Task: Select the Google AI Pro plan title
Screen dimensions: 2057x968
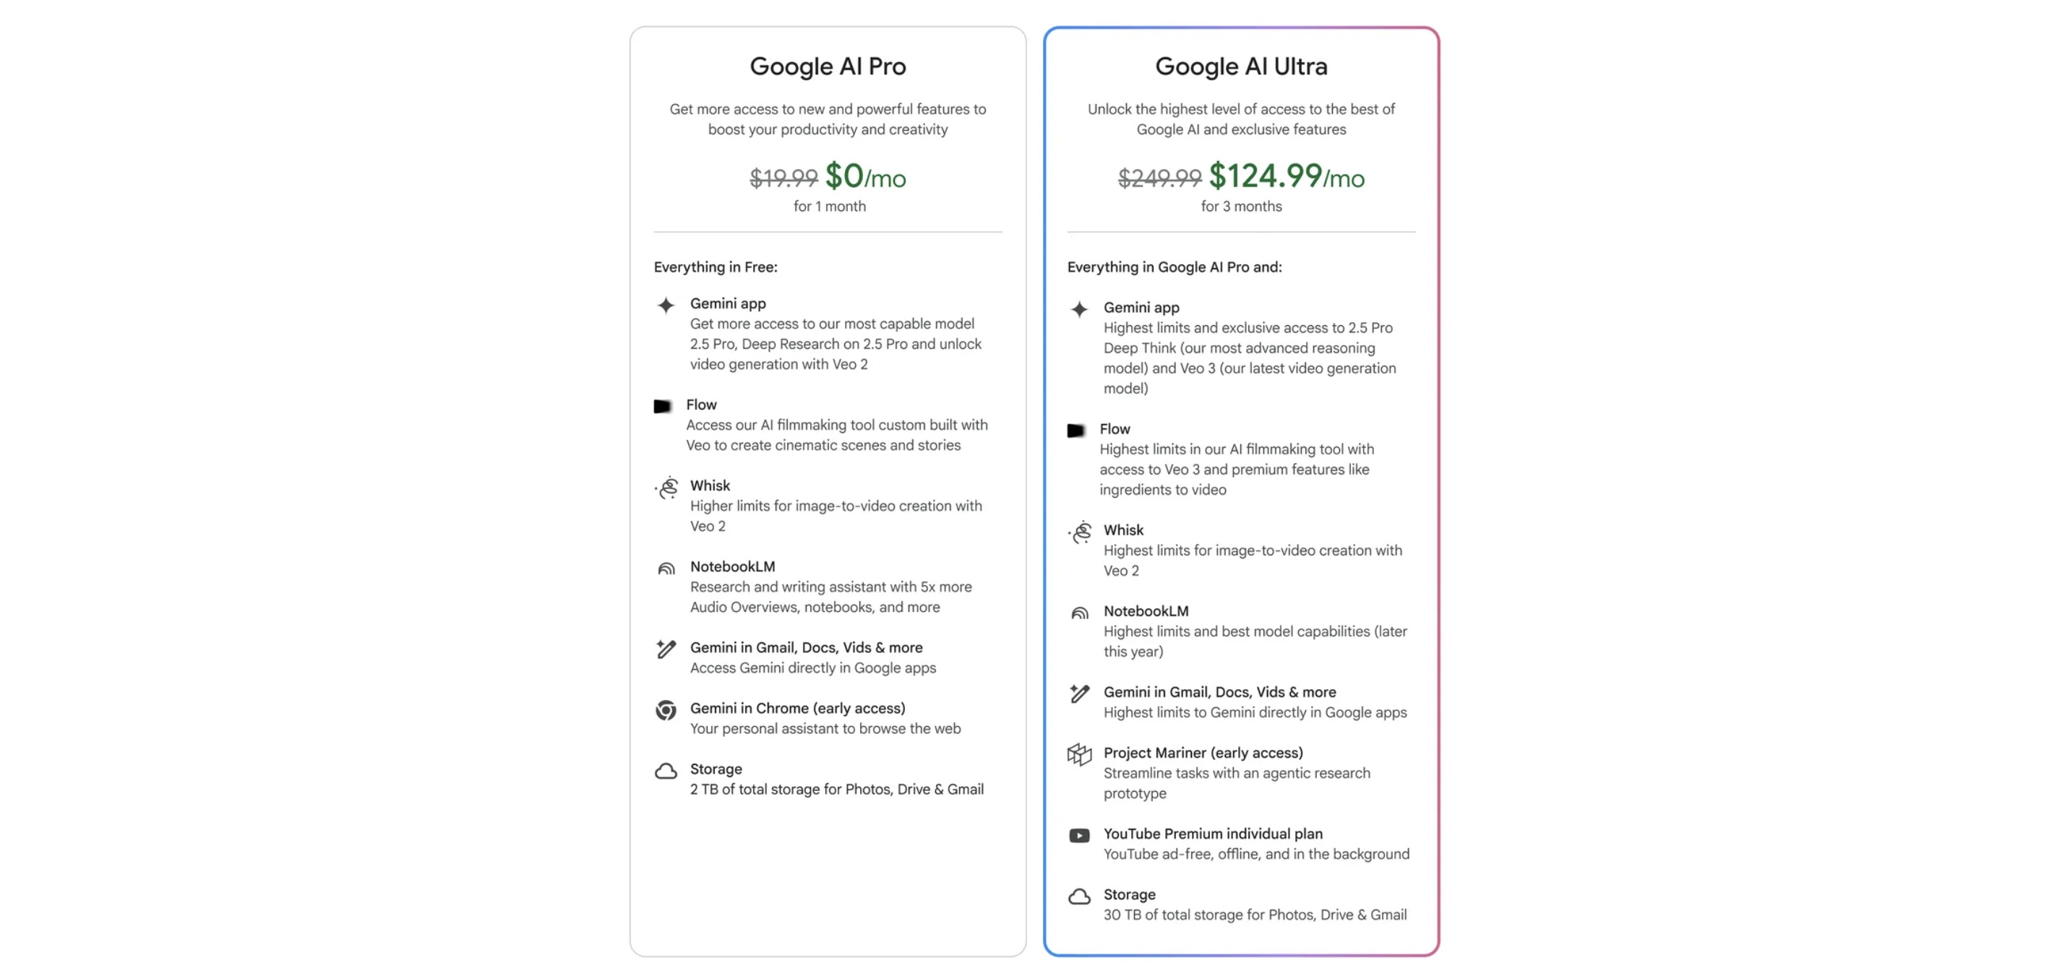Action: 828,66
